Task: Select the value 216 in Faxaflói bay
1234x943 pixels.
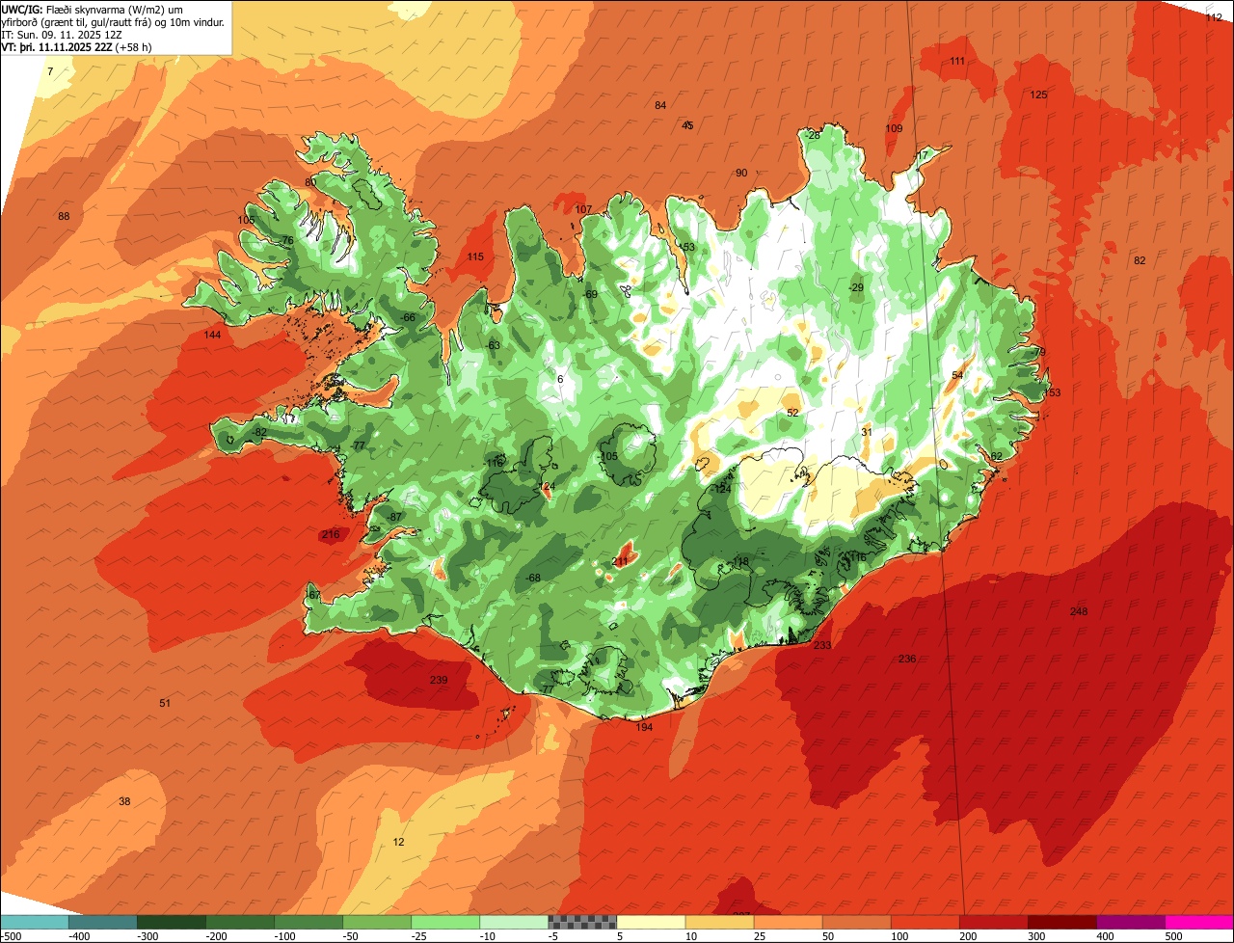Action: coord(331,534)
